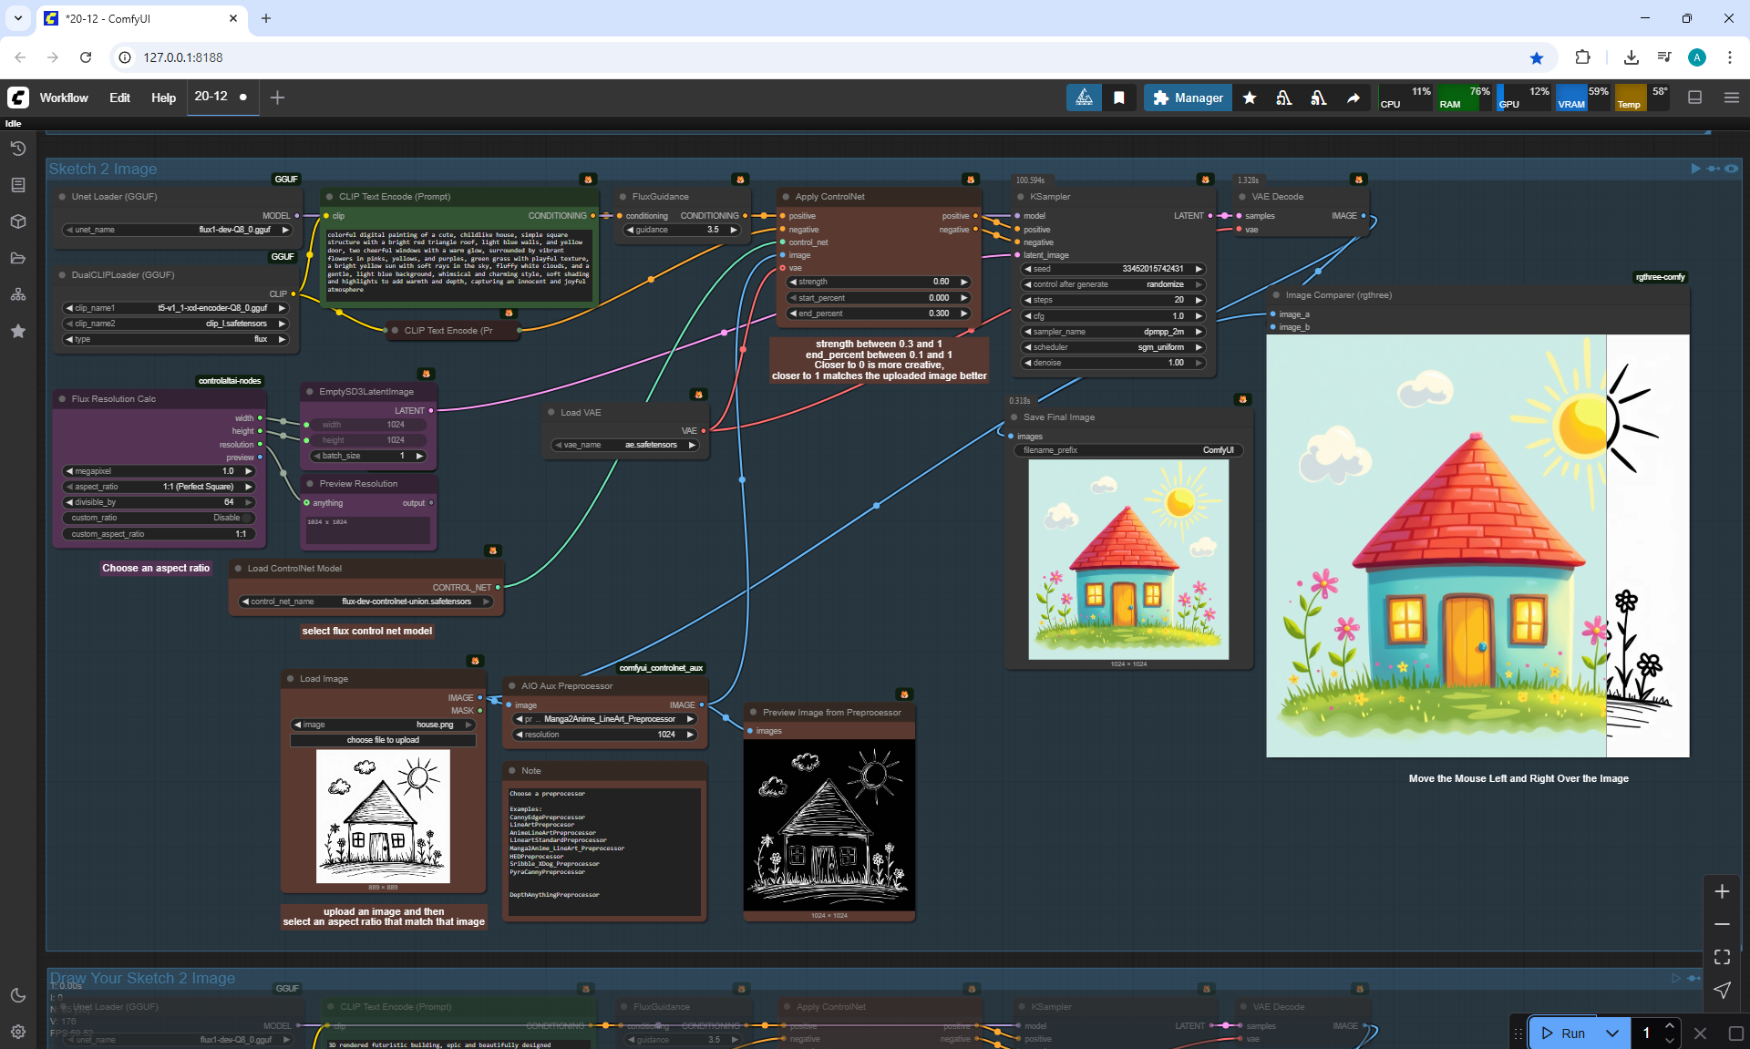Viewport: 1750px width, 1049px height.
Task: Click the Manager button
Action: point(1188,98)
